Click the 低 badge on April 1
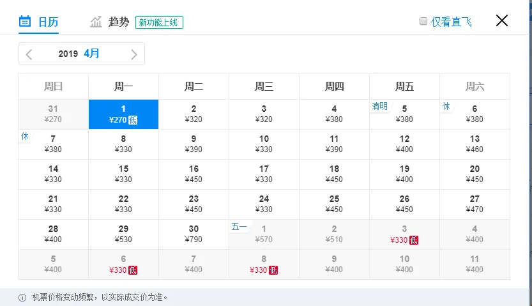Viewport: 532px width, 306px height. (x=133, y=119)
